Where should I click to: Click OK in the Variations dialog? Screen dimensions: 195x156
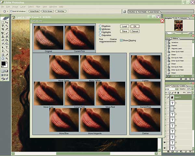point(135,26)
